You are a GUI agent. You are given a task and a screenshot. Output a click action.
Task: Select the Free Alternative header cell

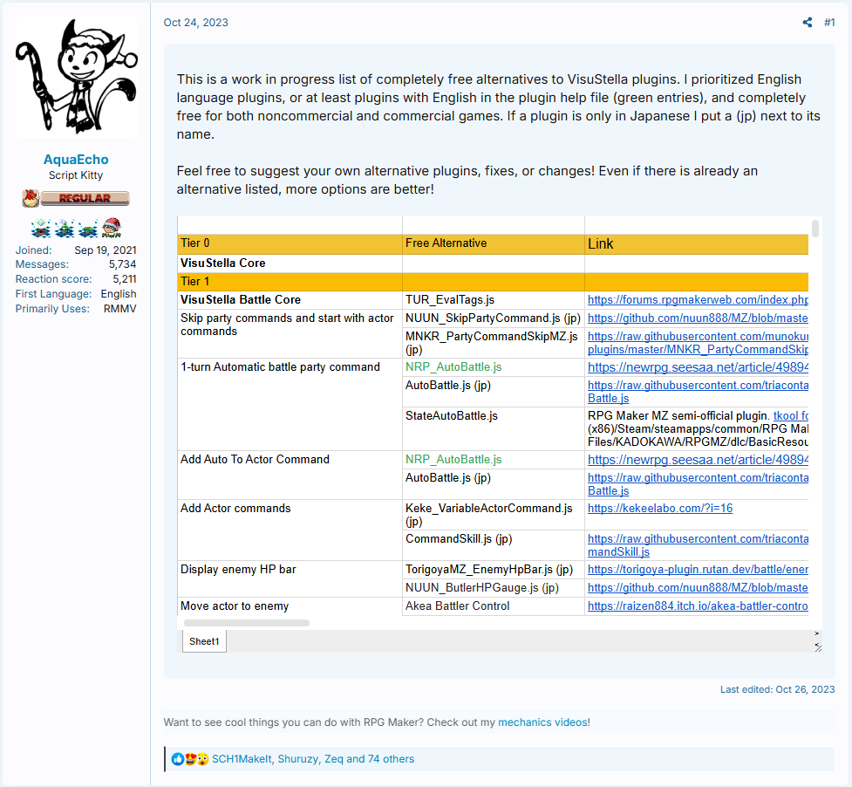[x=494, y=243]
